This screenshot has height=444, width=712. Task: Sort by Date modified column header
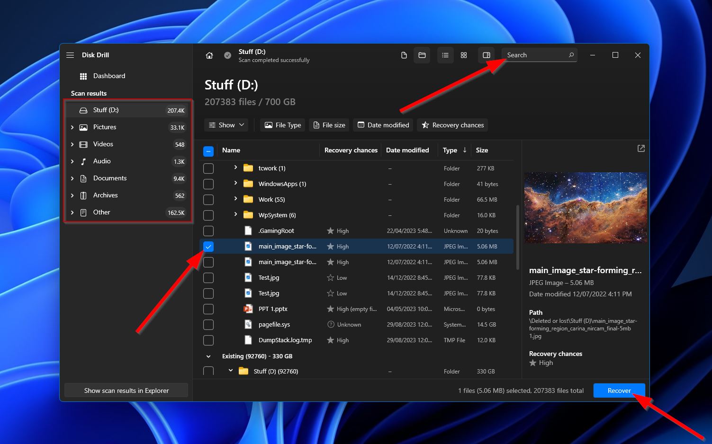click(x=407, y=150)
